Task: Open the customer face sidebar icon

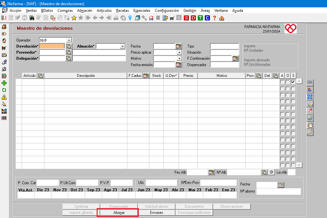Action: coord(4,41)
